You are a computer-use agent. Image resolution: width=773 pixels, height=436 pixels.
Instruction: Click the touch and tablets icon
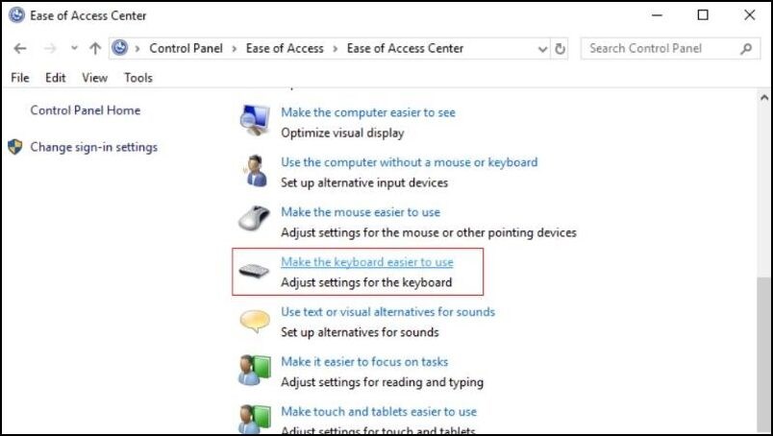point(255,419)
